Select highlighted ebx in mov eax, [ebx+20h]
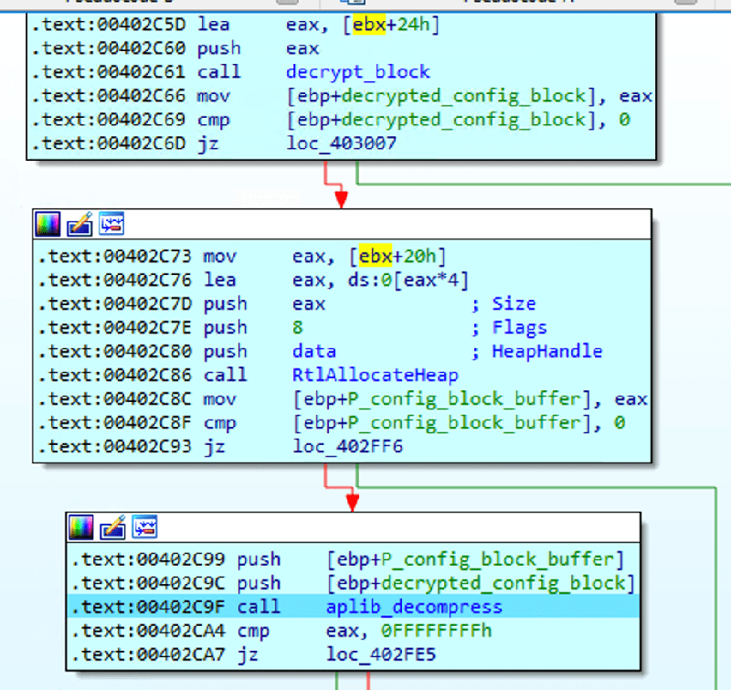Viewport: 731px width, 690px height. (376, 257)
